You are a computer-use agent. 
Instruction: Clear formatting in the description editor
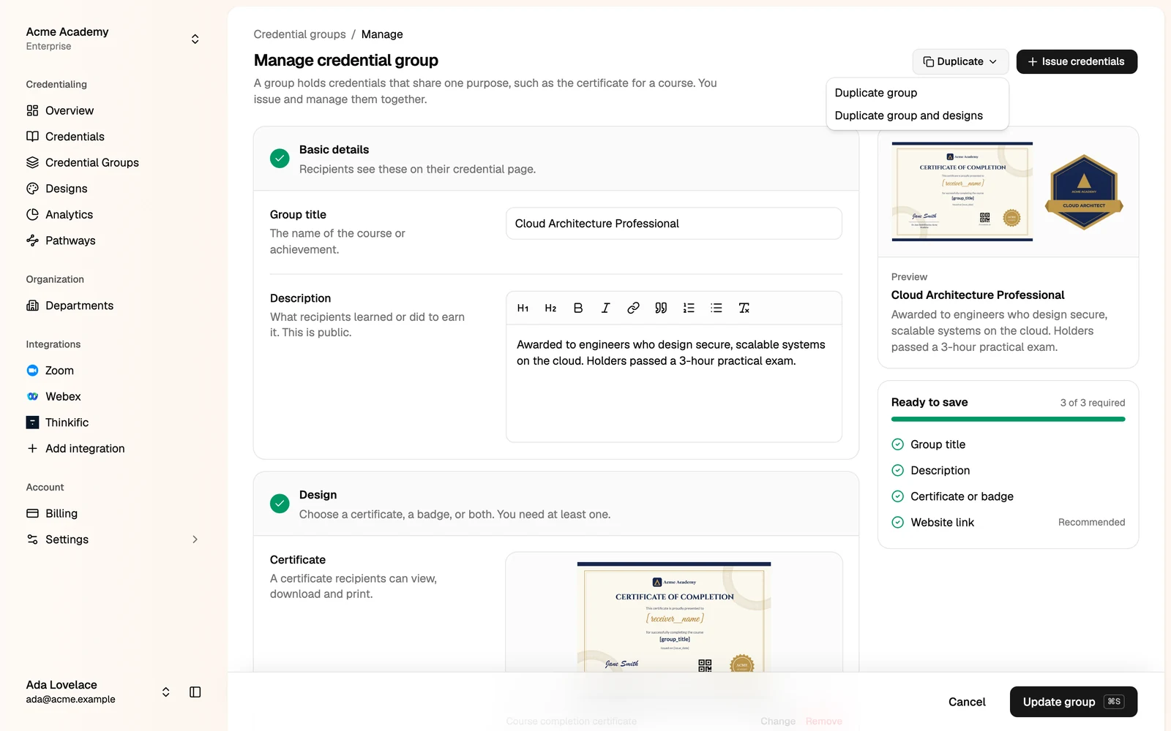pos(744,308)
